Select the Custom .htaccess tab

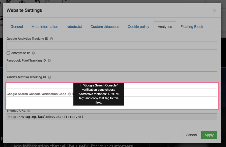pyautogui.click(x=105, y=27)
